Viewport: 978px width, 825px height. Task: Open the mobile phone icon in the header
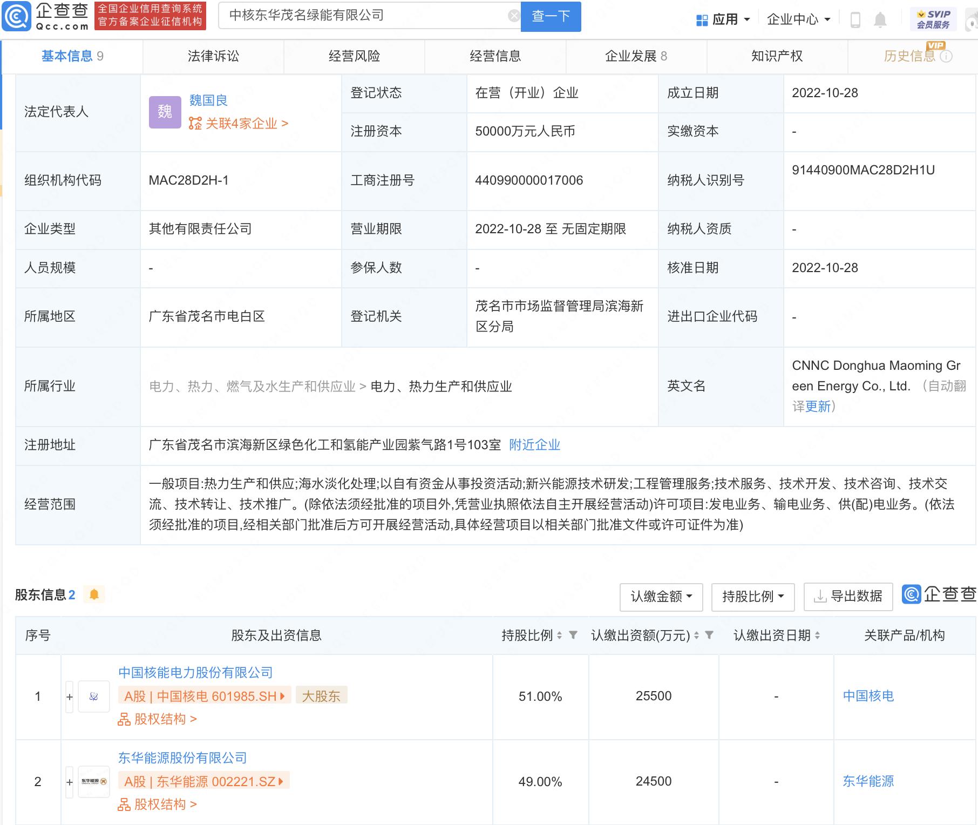click(x=855, y=20)
